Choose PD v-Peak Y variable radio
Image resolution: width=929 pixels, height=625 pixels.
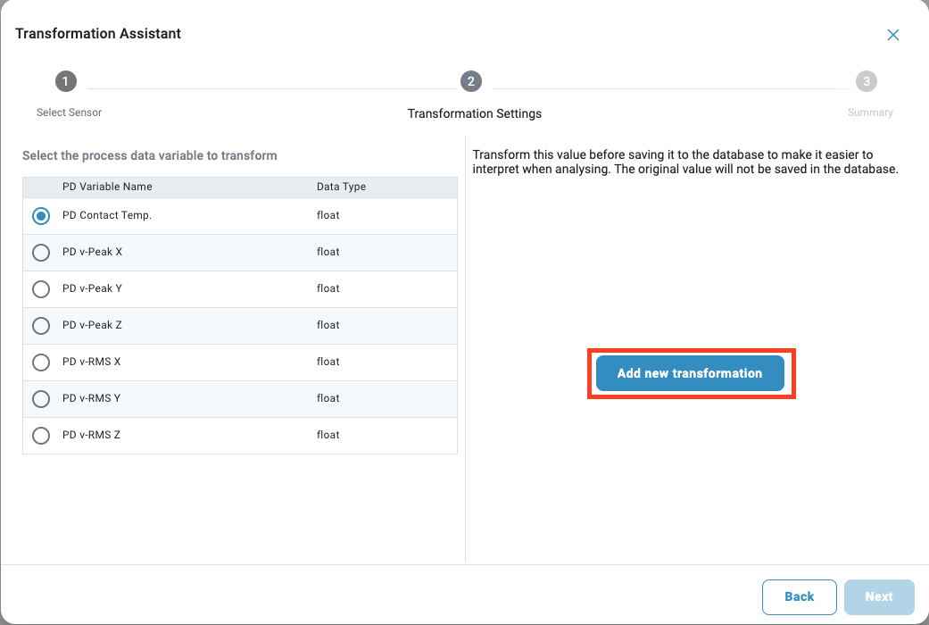coord(41,289)
